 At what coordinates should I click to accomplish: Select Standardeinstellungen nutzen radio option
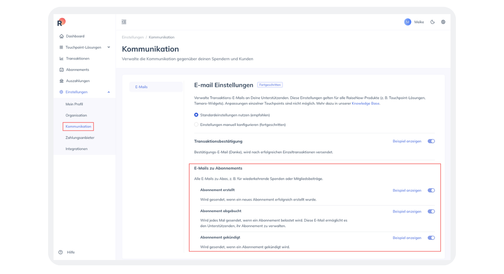click(196, 115)
